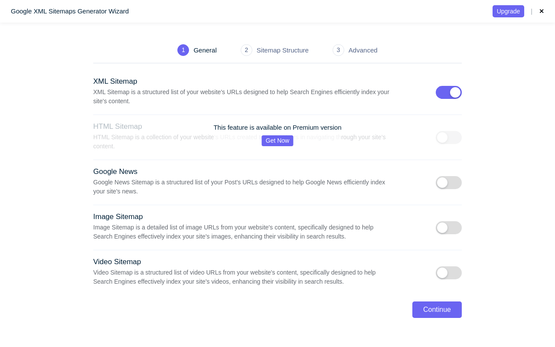Go to the Sitemap Structure step label
The height and width of the screenshot is (347, 555).
[282, 50]
